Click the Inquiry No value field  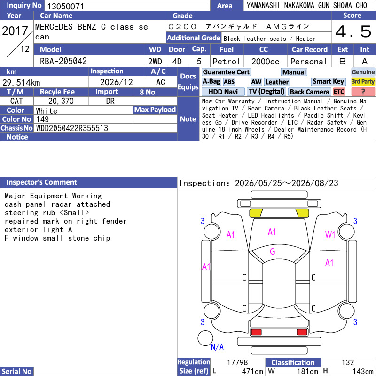click(x=127, y=6)
